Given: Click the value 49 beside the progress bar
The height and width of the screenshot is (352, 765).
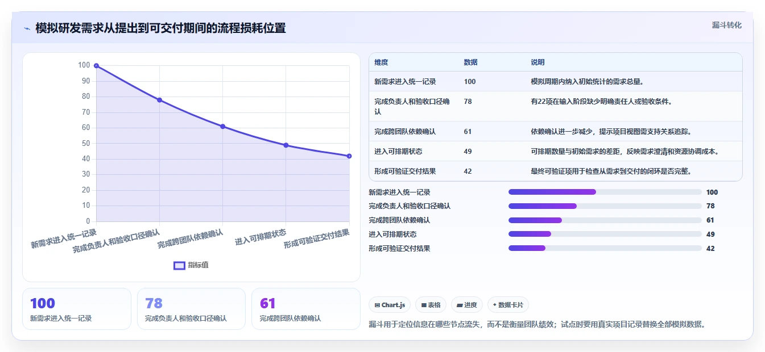Looking at the screenshot, I should pos(710,234).
